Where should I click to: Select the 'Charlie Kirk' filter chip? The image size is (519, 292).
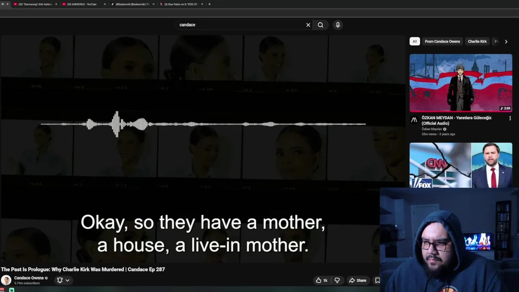[x=477, y=41]
